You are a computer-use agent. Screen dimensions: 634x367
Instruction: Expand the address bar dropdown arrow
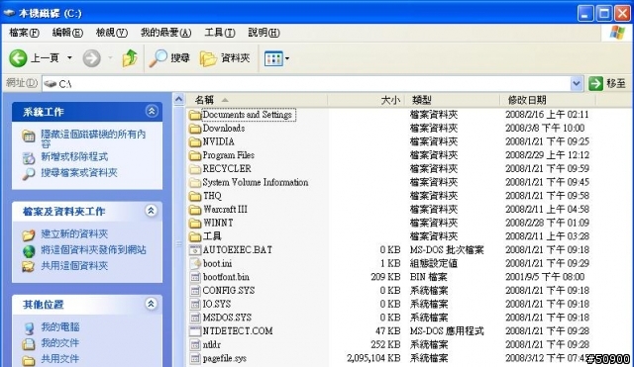point(577,83)
